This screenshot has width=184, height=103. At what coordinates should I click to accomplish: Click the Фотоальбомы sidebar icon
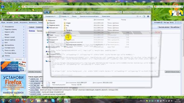coord(3,45)
